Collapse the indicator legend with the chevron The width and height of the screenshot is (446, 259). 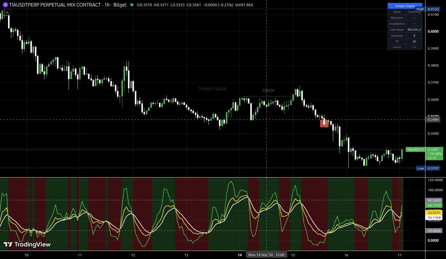[7, 12]
